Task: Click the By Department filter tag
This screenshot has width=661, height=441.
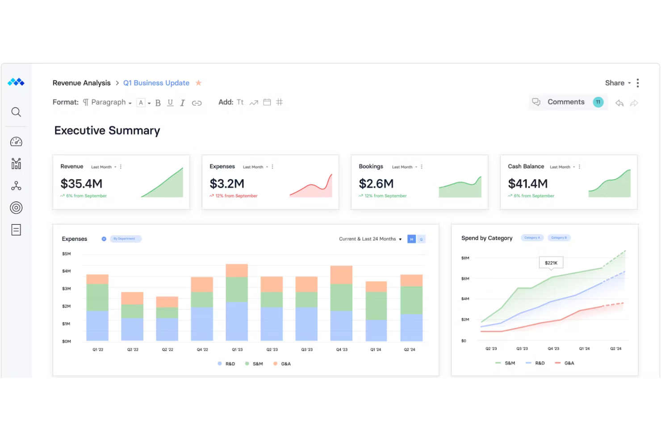Action: (126, 239)
